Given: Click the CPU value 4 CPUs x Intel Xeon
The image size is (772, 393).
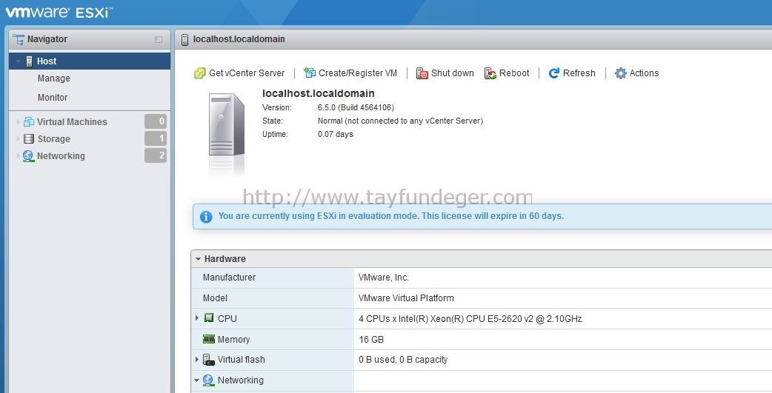Looking at the screenshot, I should coord(470,319).
